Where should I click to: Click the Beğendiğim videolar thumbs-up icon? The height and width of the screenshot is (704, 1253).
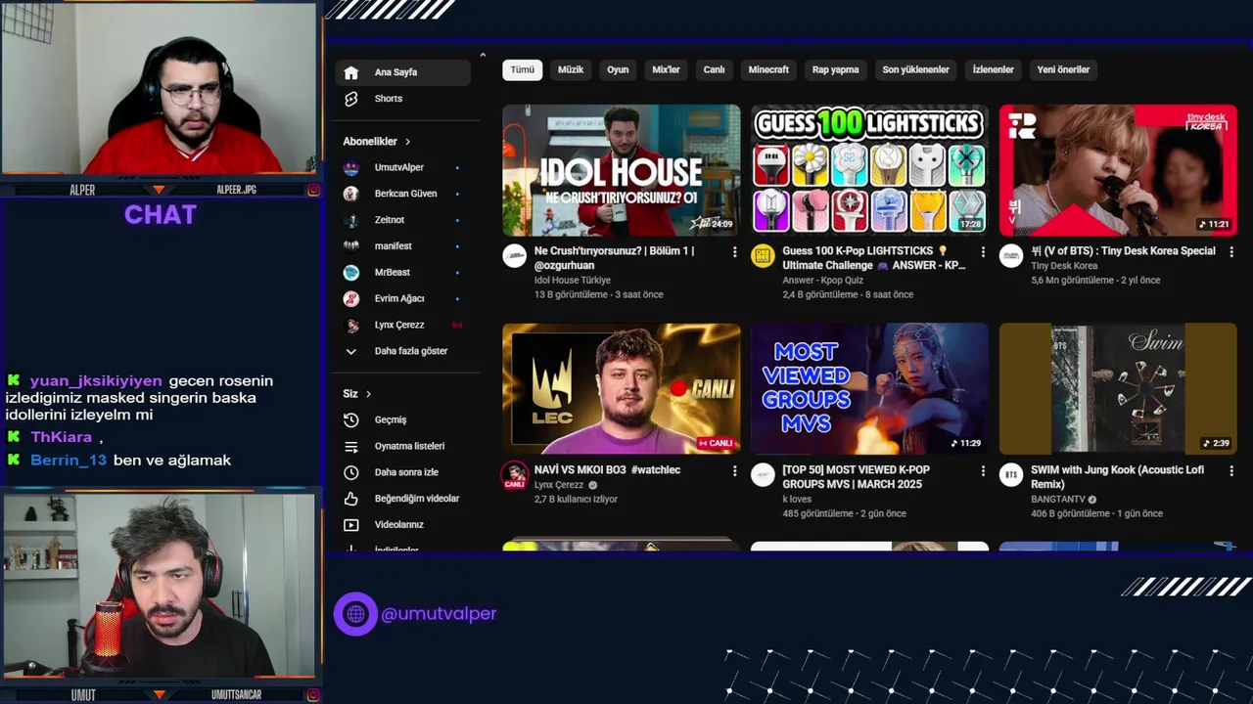point(351,499)
